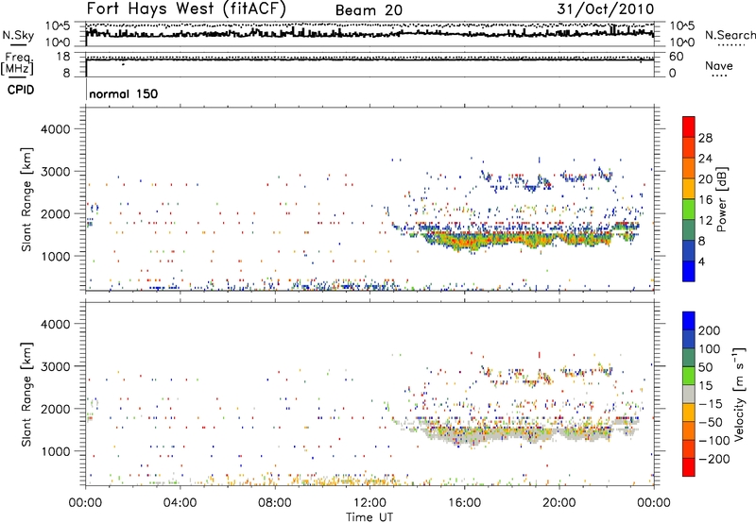Click the dotted line sample under 'N.Search'

(x=731, y=45)
